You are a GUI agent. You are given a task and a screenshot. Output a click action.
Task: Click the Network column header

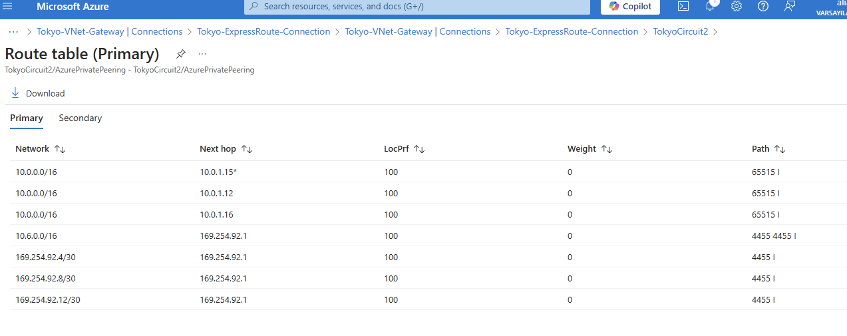pos(33,149)
